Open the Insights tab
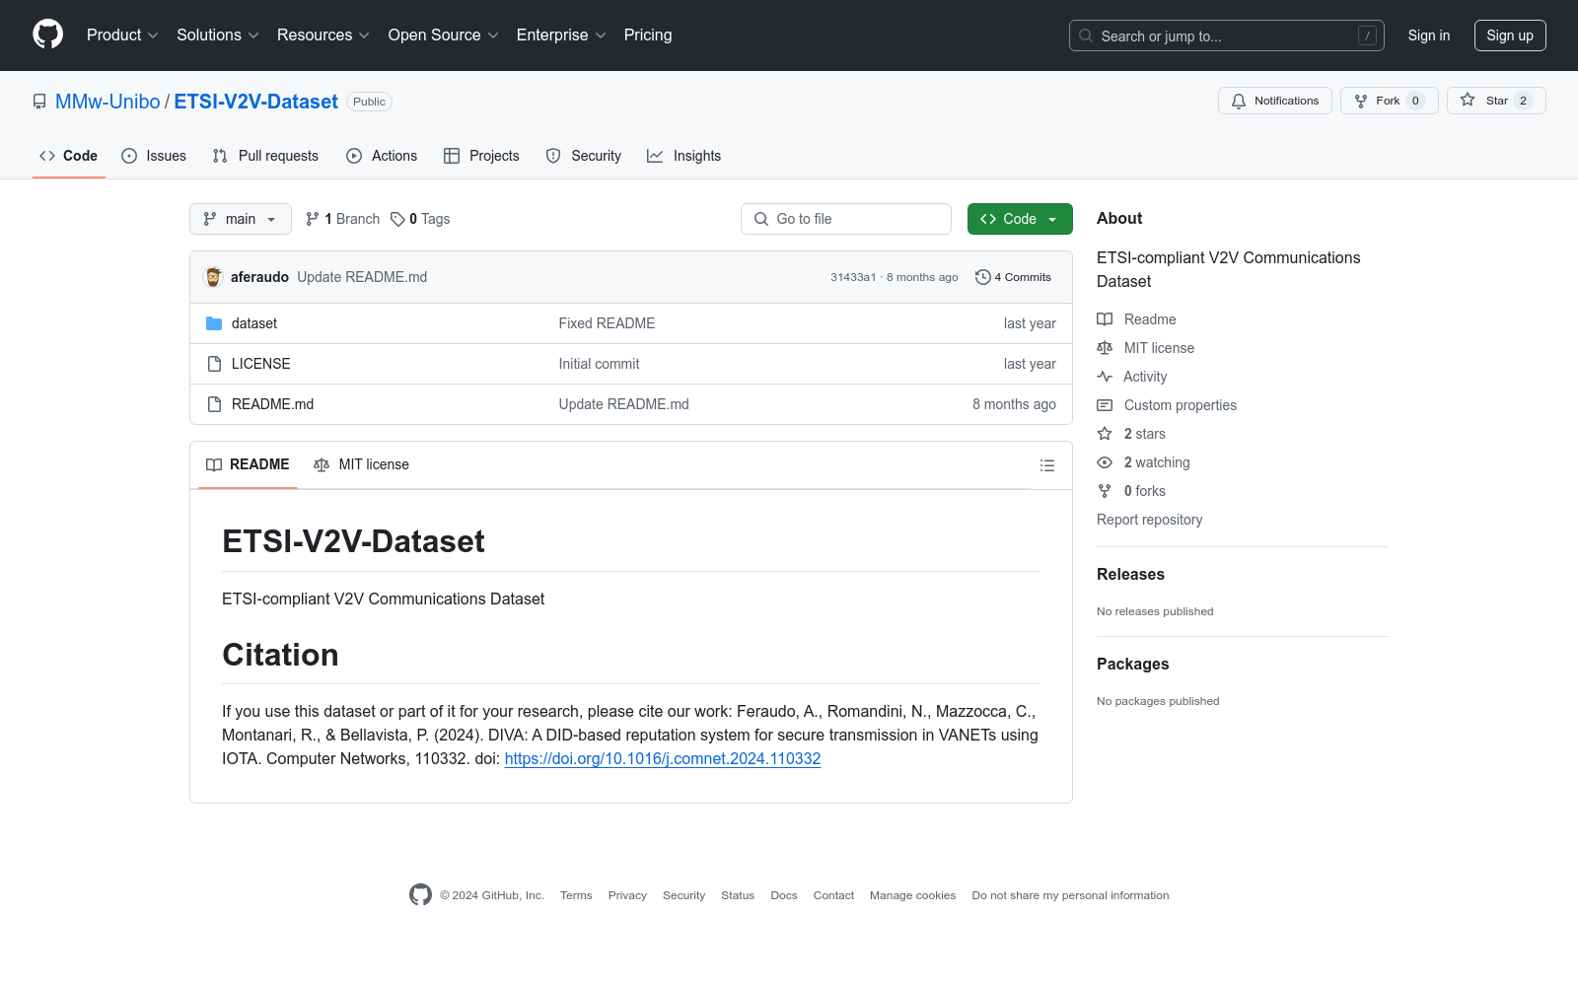The width and height of the screenshot is (1578, 986). tap(684, 156)
